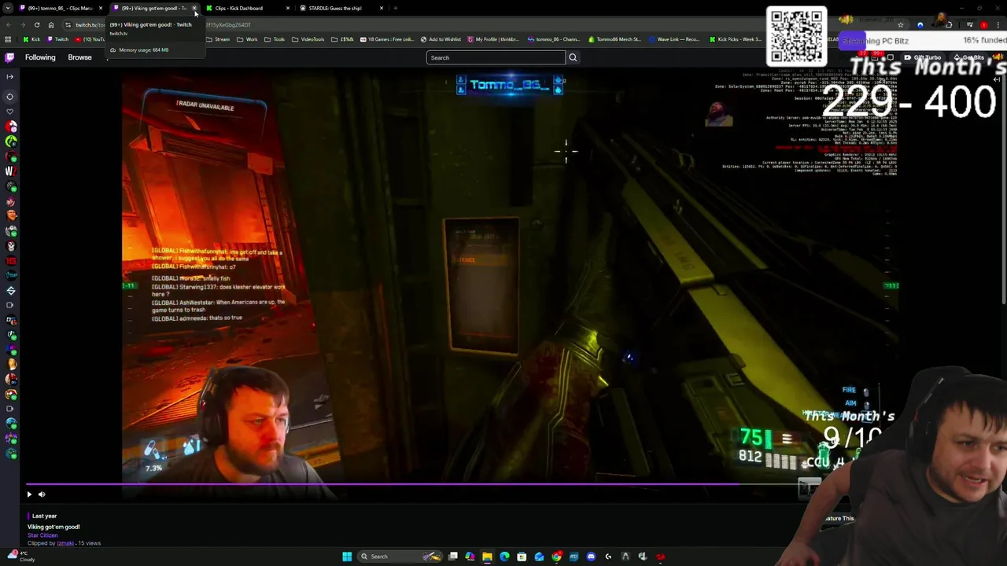Screen dimensions: 1007x566
Task: Open Google Chrome from the taskbar
Action: click(x=556, y=557)
